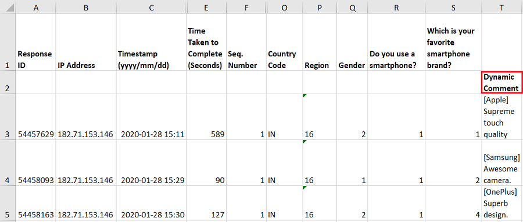Select row 5 header
Screen dimensions: 523x222
click(8, 203)
